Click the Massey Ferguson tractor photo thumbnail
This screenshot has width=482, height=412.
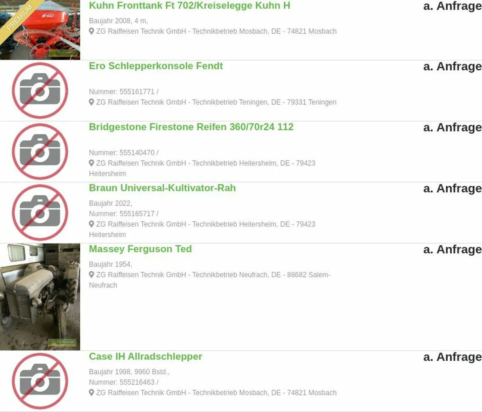click(40, 297)
